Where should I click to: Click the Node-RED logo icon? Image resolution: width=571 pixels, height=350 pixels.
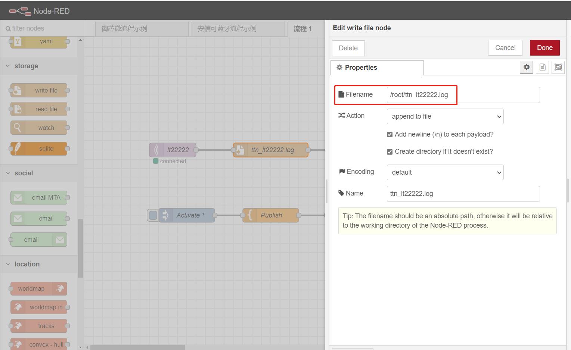20,11
